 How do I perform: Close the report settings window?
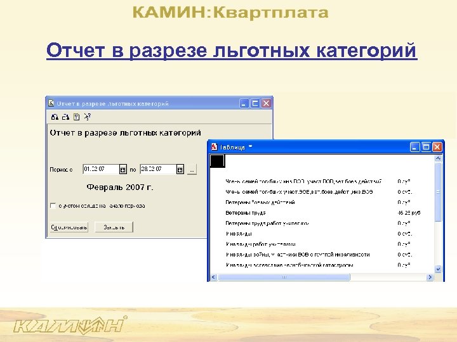pyautogui.click(x=266, y=103)
